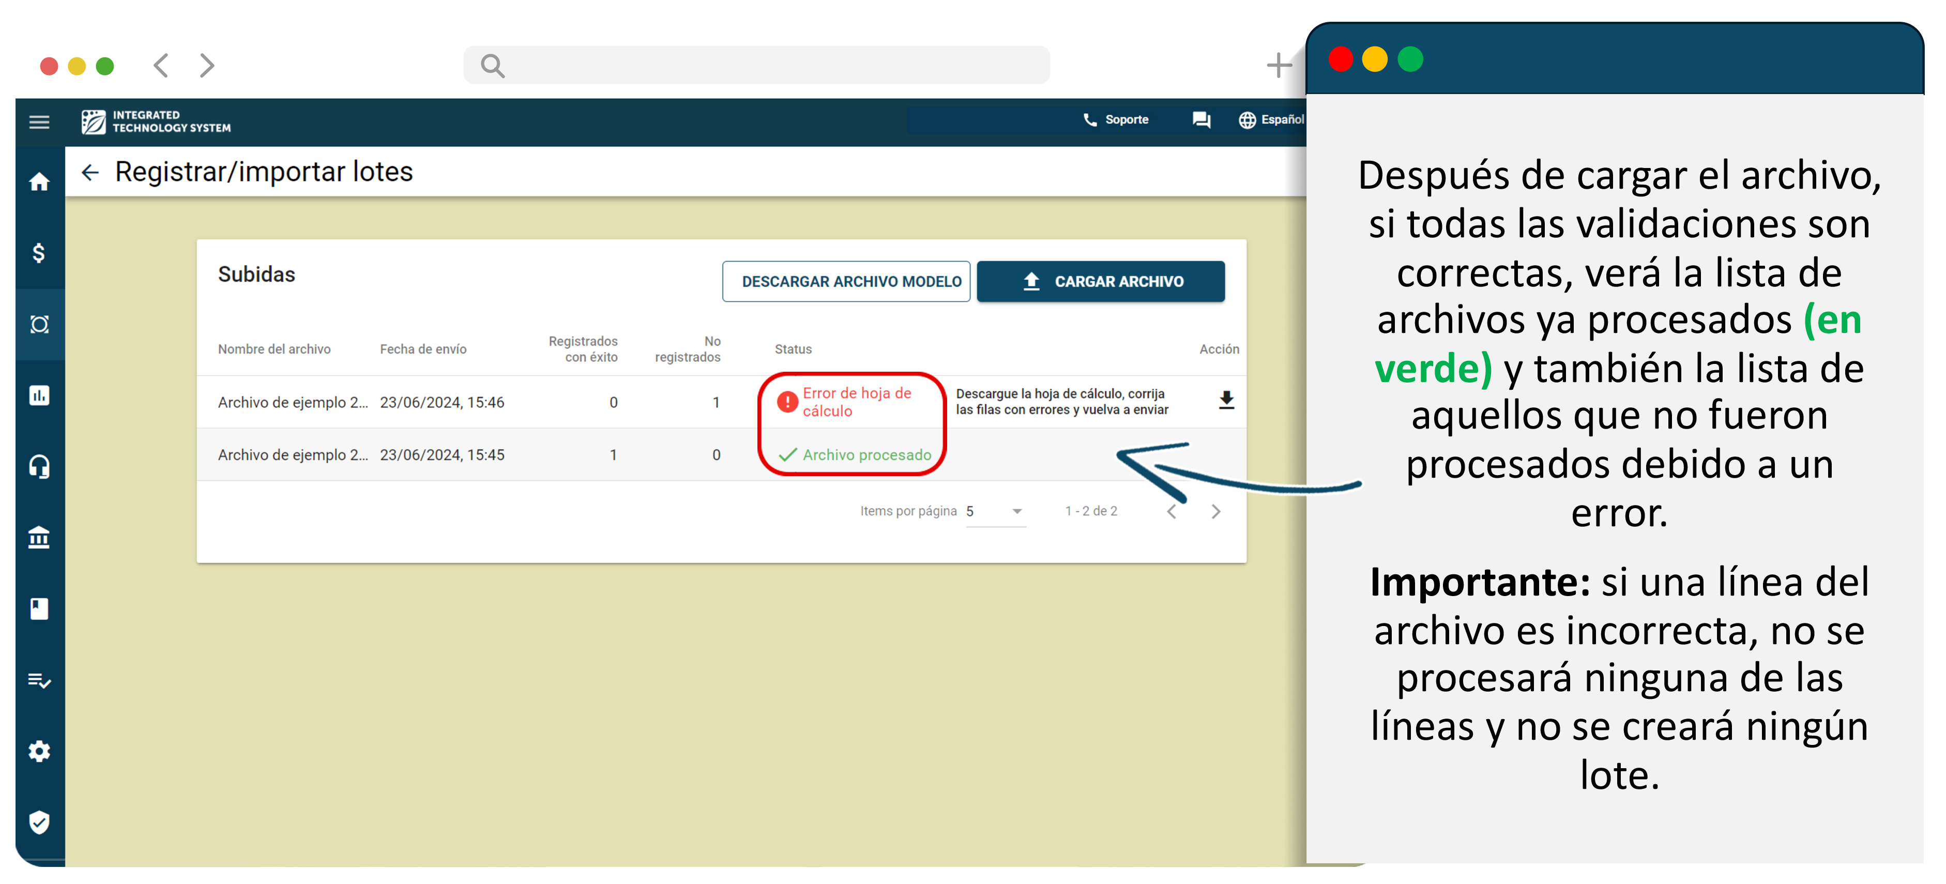Open the settings gear in sidebar
1946x884 pixels.
pos(39,751)
